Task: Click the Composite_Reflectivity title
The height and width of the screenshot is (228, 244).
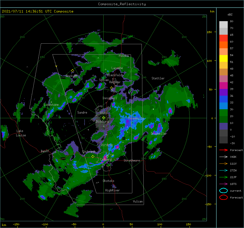Action: click(x=122, y=4)
